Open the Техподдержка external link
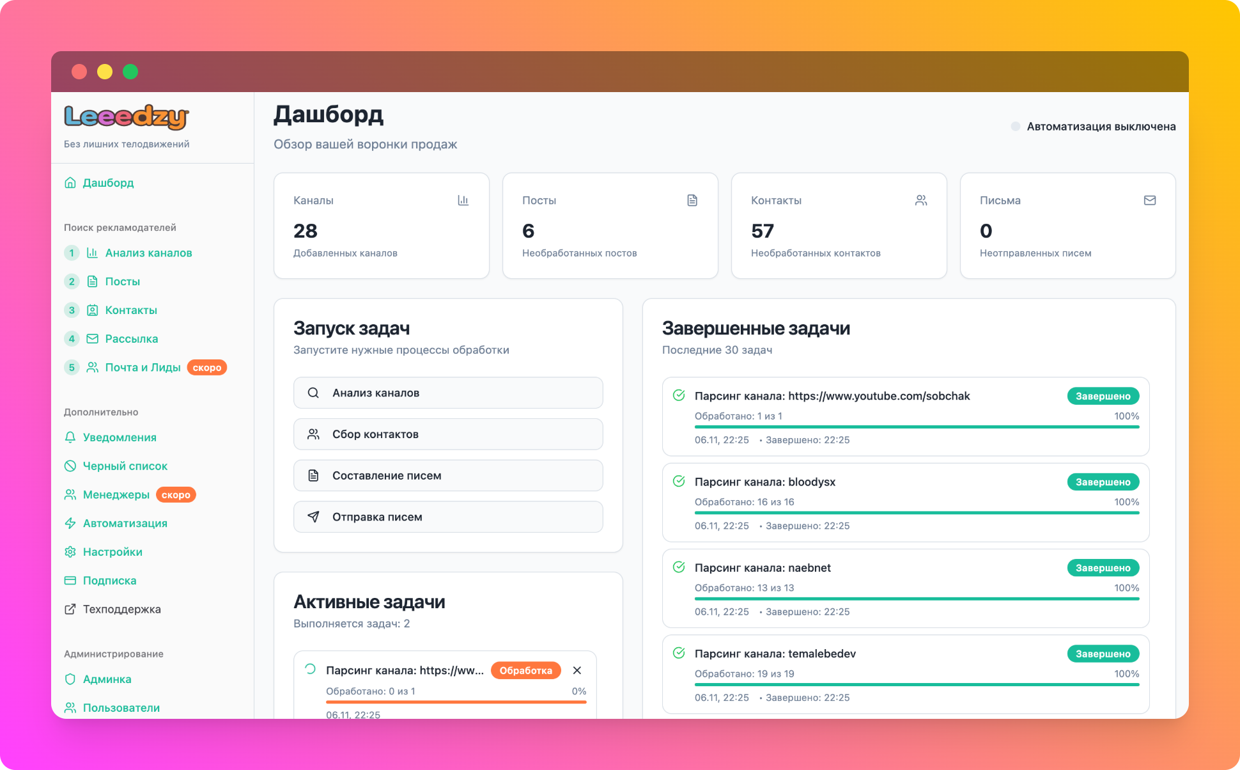The width and height of the screenshot is (1240, 770). point(121,609)
